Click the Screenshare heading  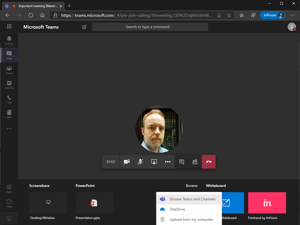39,186
